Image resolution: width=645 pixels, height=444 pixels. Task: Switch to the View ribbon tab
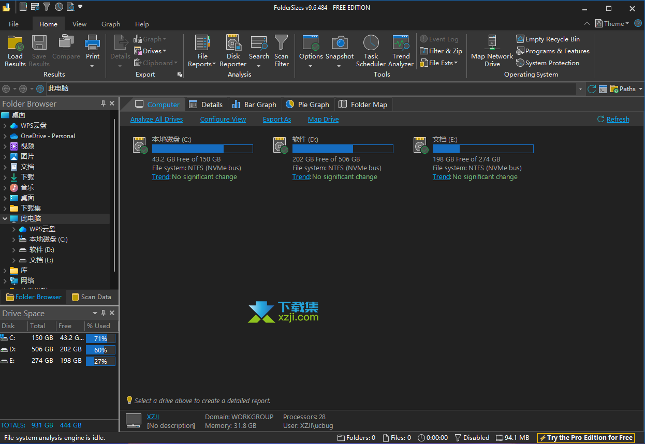(x=79, y=24)
